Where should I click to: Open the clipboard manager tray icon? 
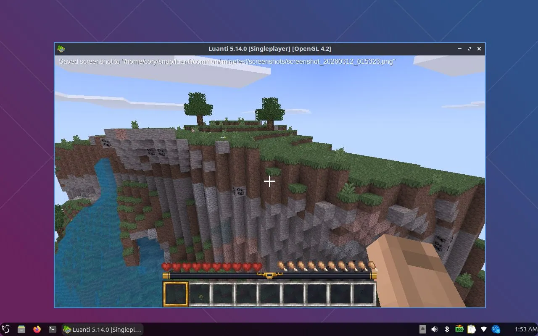472,329
